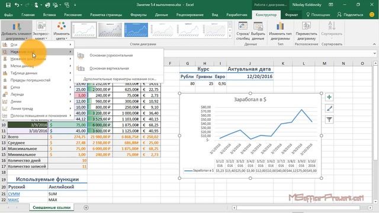Click the Актуальная дата header cell
The height and width of the screenshot is (213, 379).
[250, 69]
